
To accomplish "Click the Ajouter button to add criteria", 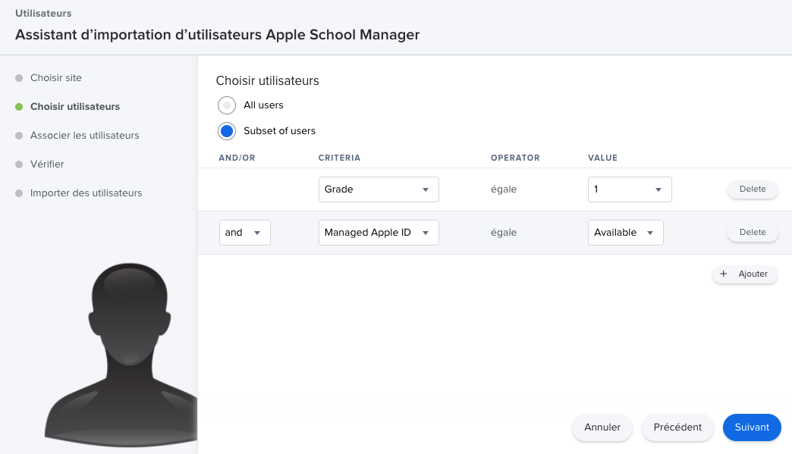I will [x=744, y=274].
